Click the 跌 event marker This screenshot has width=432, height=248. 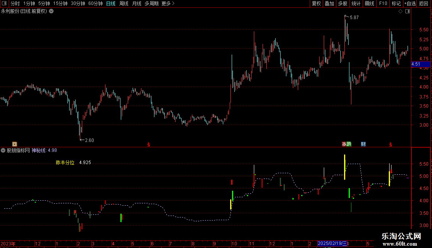click(x=349, y=144)
